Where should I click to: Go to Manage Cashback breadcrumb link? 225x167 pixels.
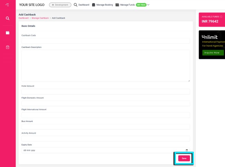[40, 18]
